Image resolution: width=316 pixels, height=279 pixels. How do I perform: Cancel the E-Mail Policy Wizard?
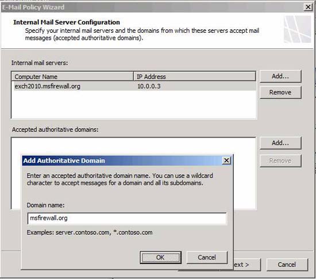click(x=287, y=265)
